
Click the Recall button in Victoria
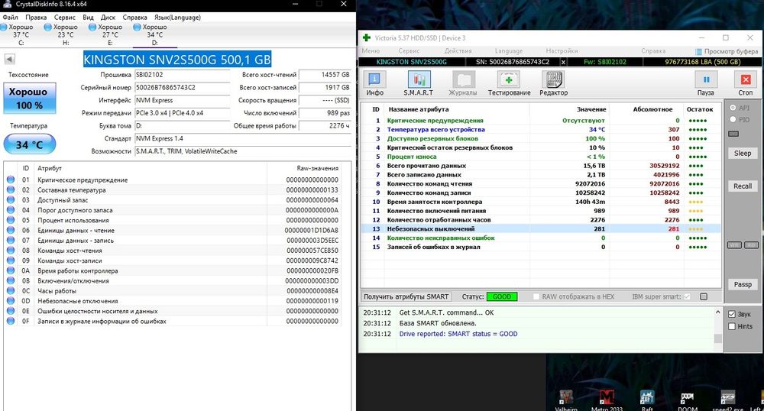click(x=743, y=186)
